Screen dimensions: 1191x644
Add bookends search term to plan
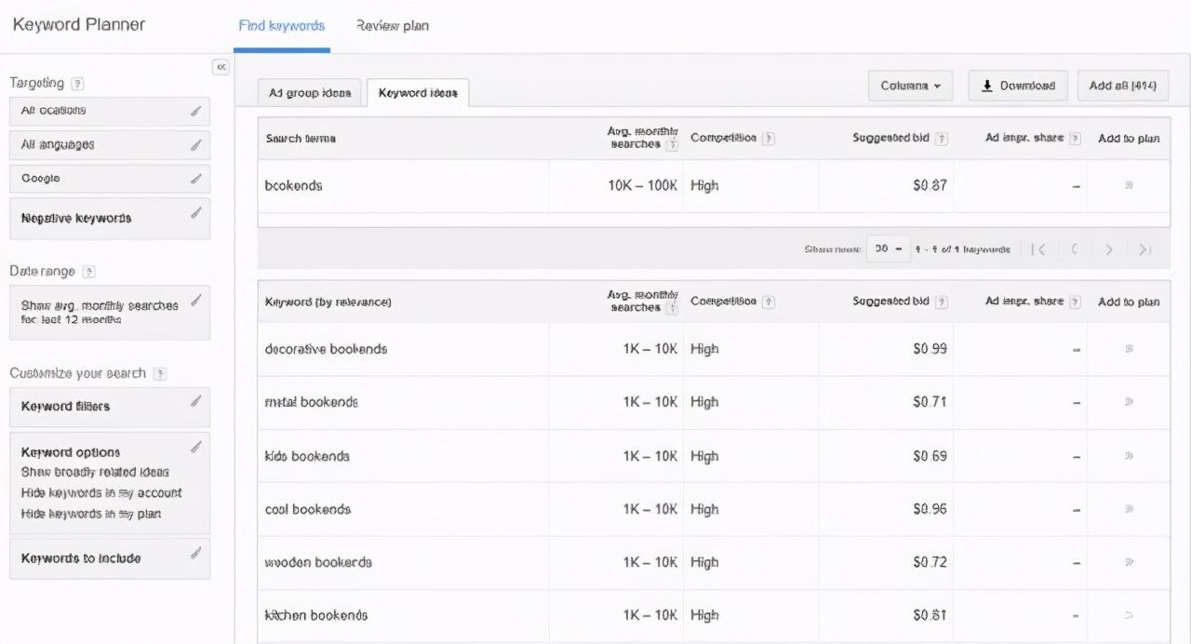1129,186
